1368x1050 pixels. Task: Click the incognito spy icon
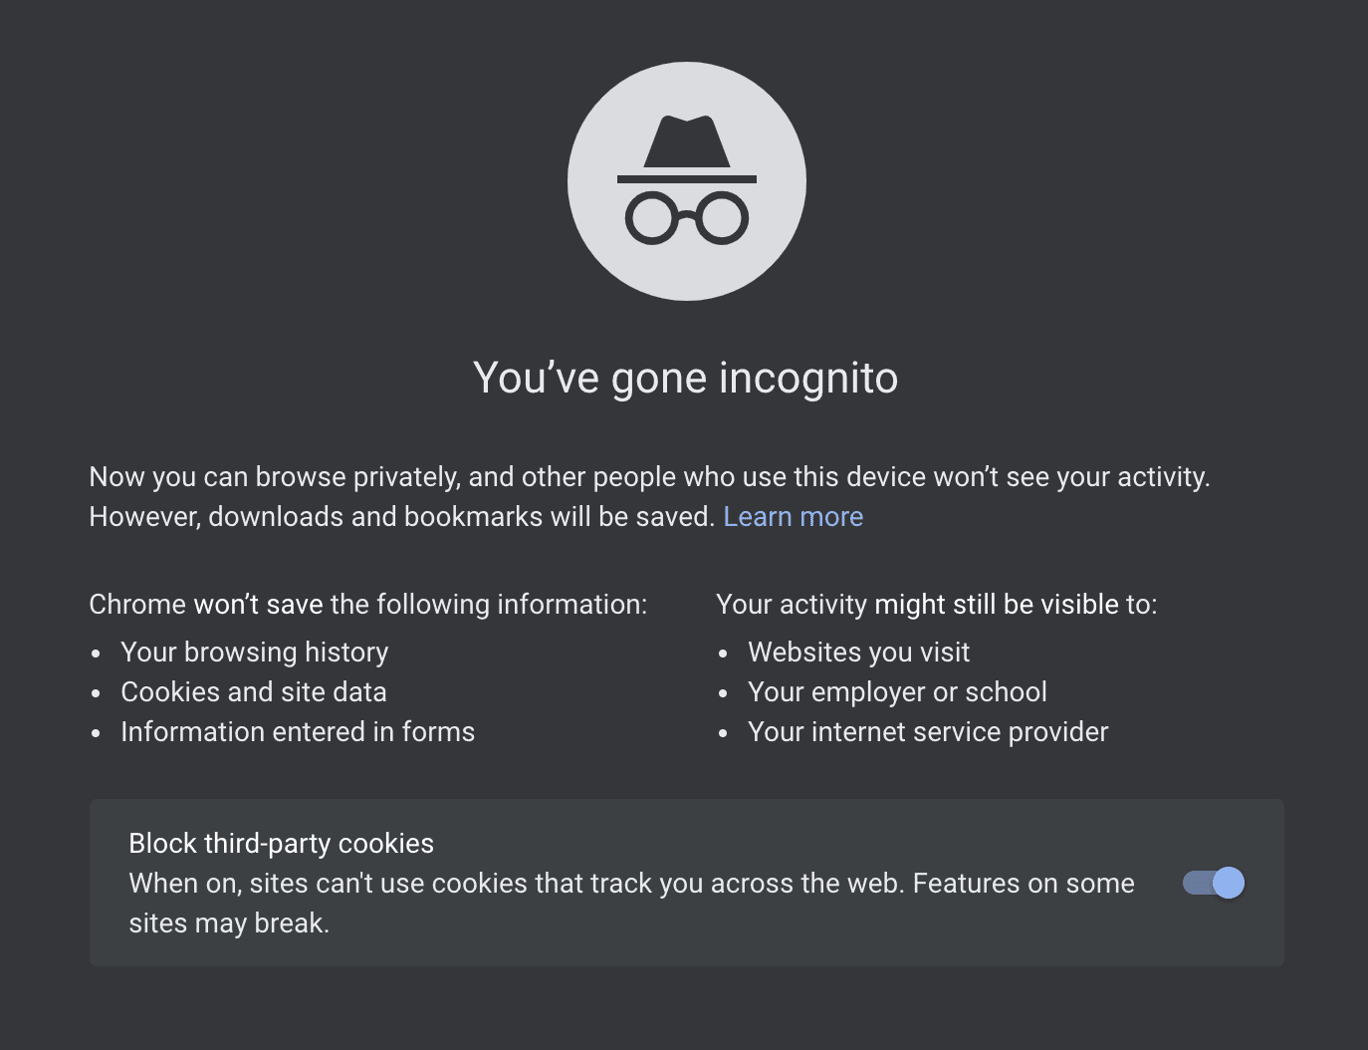[x=687, y=181]
